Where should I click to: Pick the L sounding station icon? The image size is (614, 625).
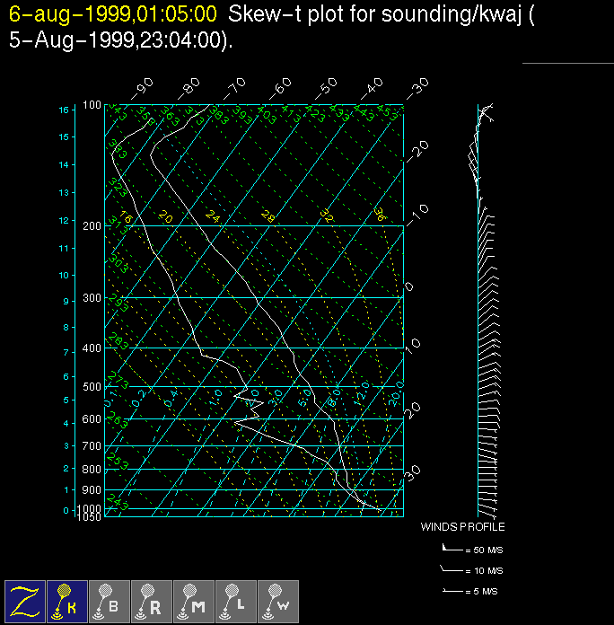[236, 601]
